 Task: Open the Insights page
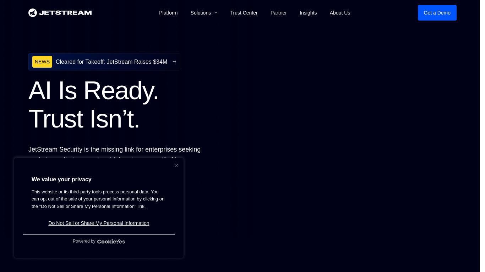tap(308, 13)
